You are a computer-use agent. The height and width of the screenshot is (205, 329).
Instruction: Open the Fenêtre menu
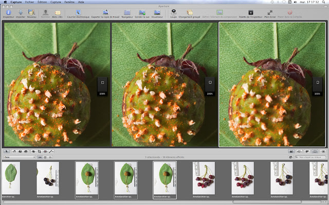(x=69, y=2)
